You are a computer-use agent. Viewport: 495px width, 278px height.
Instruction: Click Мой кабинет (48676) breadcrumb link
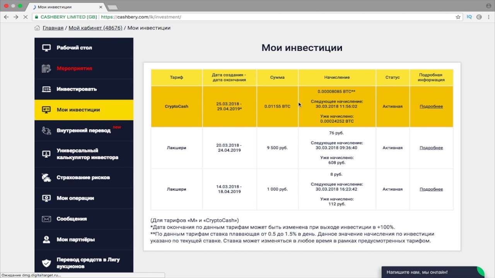96,28
